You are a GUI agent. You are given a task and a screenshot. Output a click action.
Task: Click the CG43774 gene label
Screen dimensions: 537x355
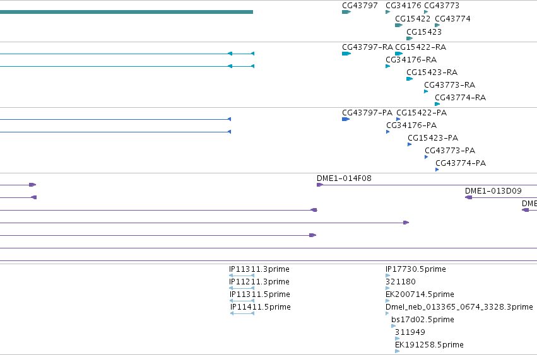tap(452, 19)
